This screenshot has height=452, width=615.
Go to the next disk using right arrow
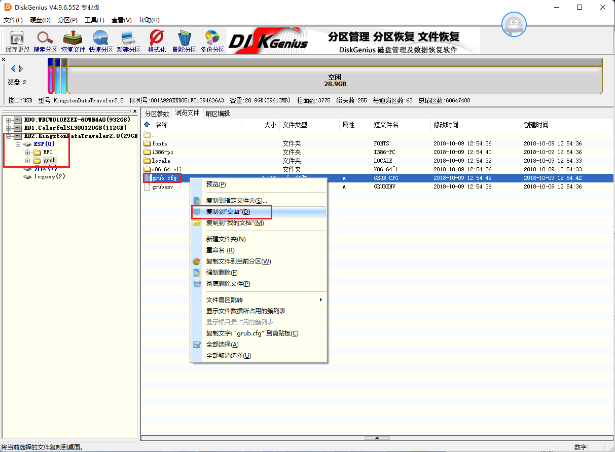tap(20, 68)
